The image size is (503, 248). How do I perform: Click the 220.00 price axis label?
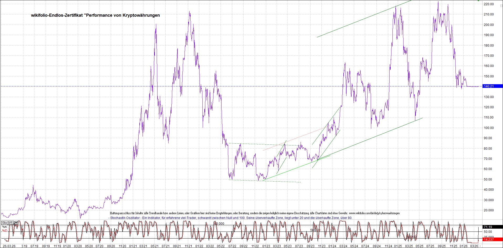[x=489, y=4]
